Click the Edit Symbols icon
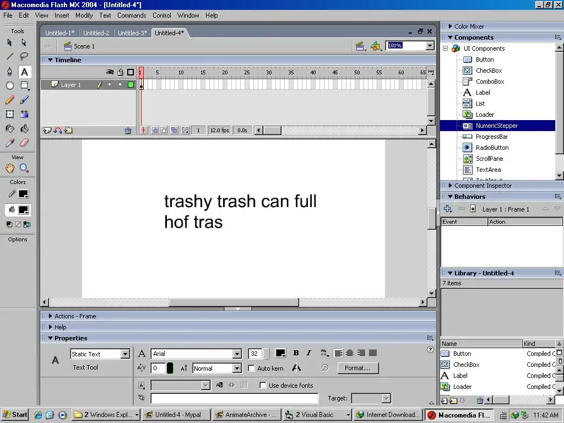 click(376, 46)
